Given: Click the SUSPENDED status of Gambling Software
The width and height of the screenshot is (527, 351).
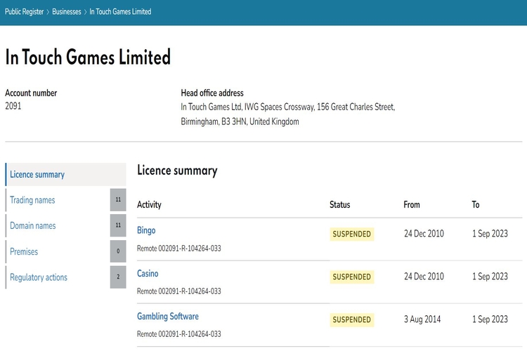Looking at the screenshot, I should 351,320.
